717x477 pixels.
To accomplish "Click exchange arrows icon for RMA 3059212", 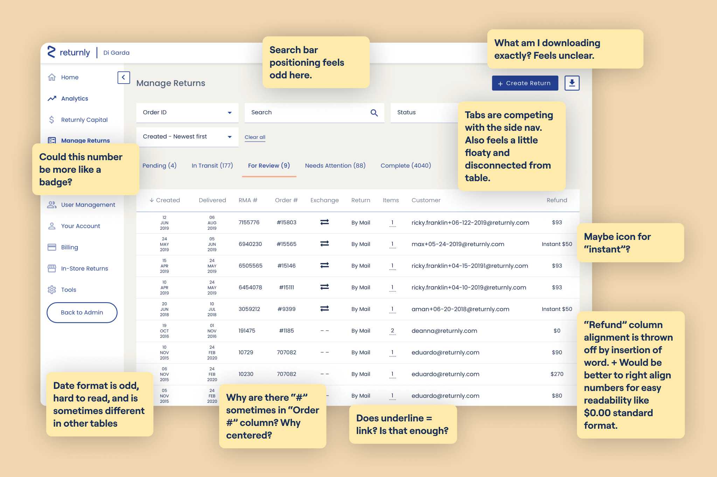I will point(325,309).
